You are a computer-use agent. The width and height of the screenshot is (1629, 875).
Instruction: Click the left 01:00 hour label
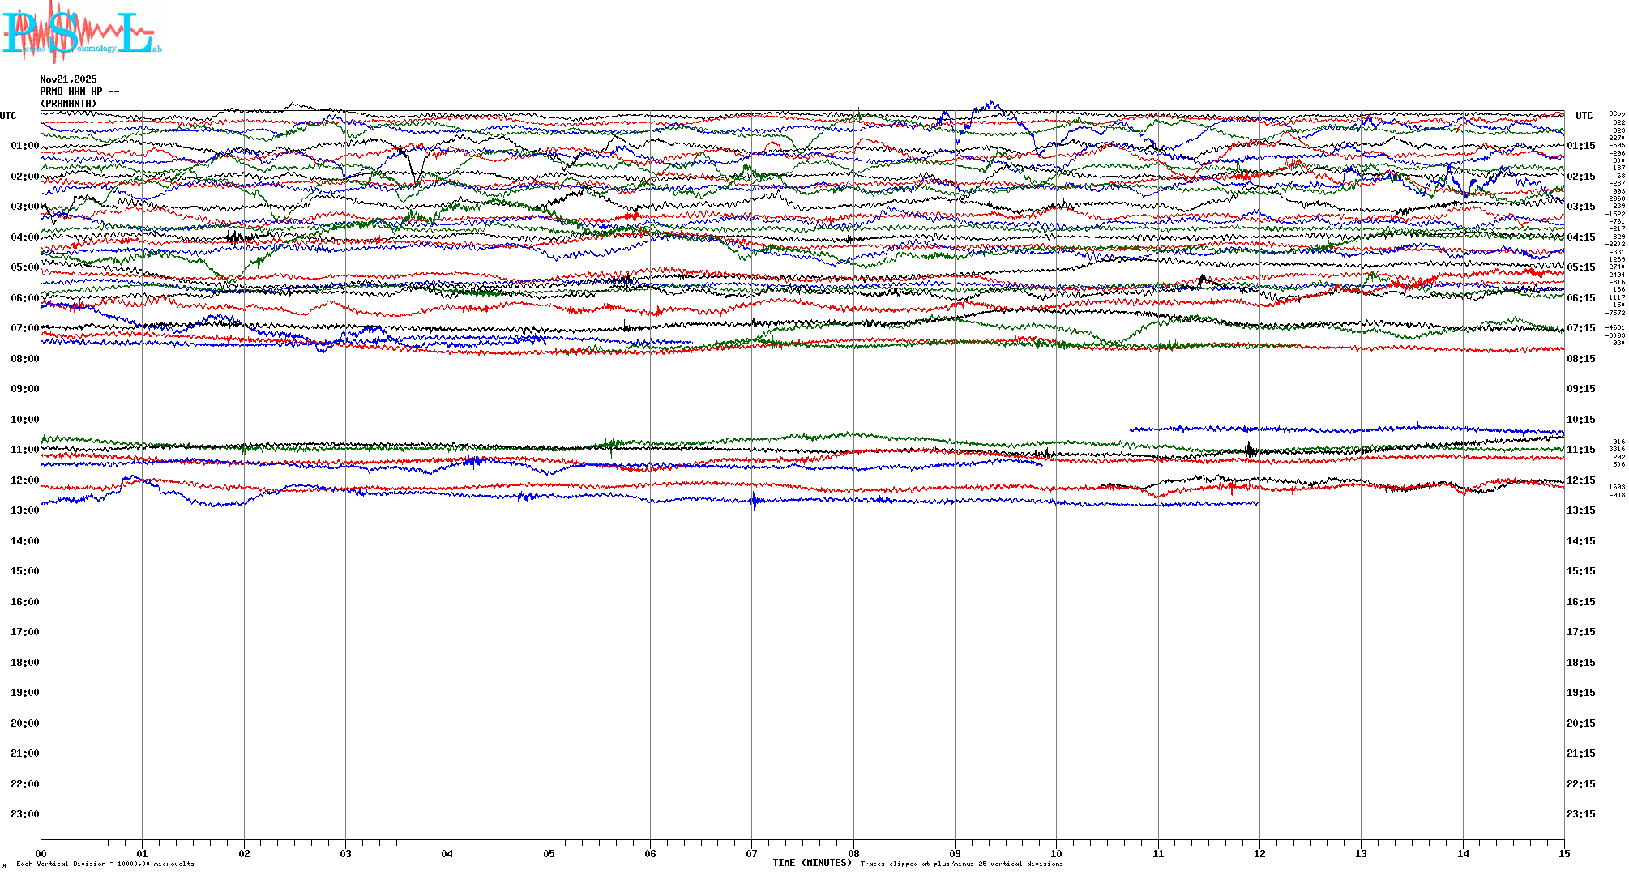tap(24, 146)
